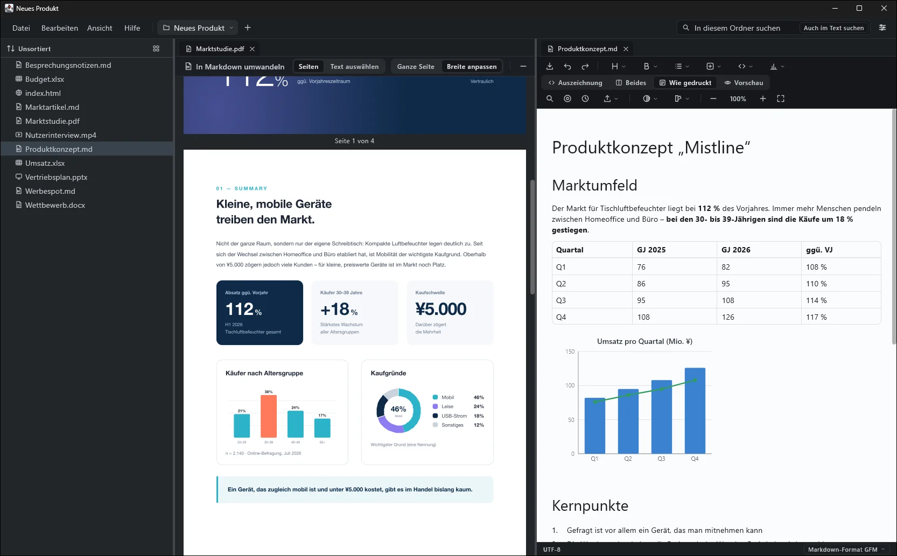
Task: Open Umsatz.xlsx in the file list
Action: pyautogui.click(x=87, y=163)
